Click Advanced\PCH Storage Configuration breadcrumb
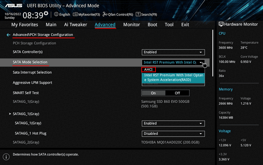The height and width of the screenshot is (165, 263). pos(43,35)
